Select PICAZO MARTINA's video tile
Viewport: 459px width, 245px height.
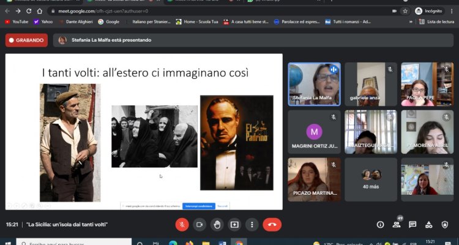tap(314, 179)
